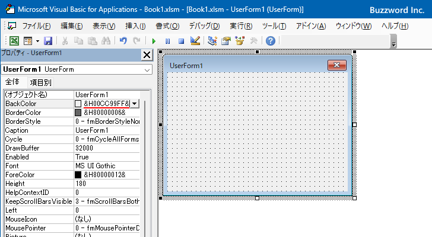Open the 編集(E) menu

point(72,26)
